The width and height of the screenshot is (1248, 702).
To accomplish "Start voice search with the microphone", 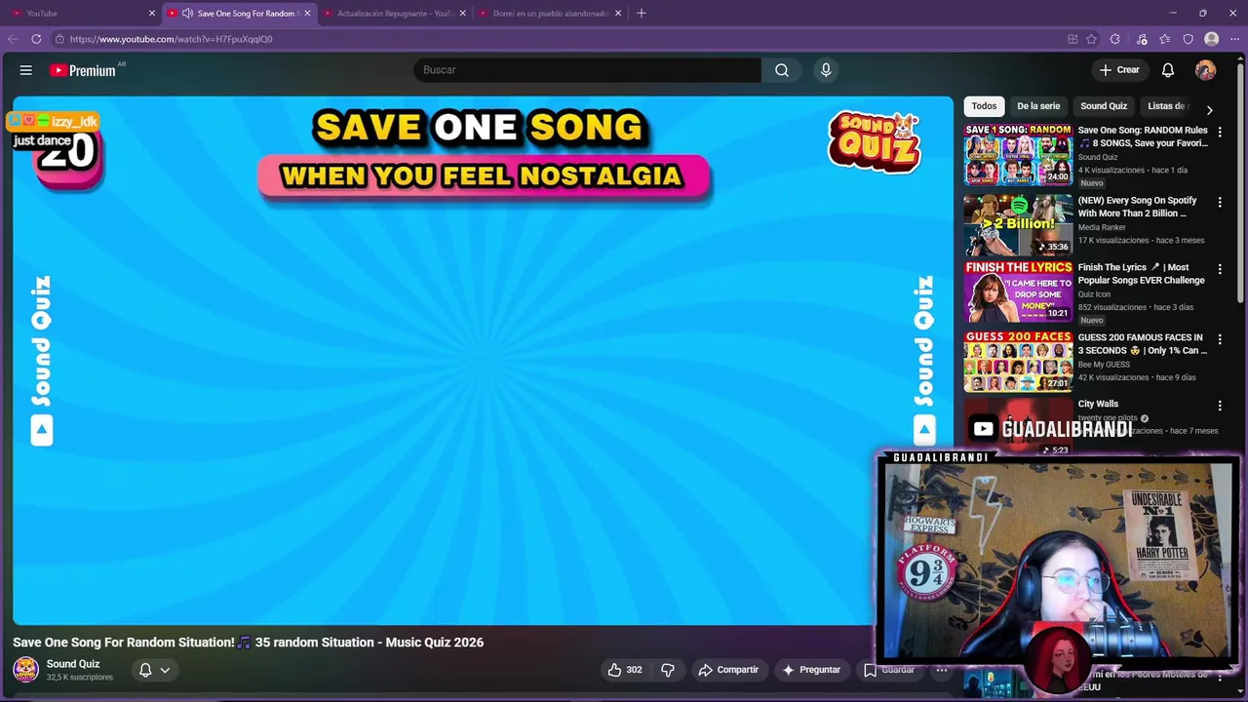I will (x=826, y=70).
